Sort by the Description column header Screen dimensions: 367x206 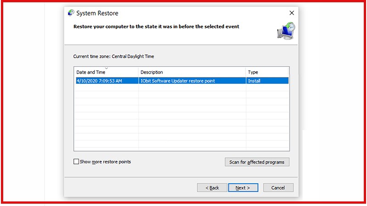192,72
